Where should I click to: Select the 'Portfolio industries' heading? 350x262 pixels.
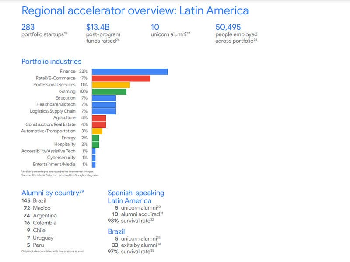click(51, 62)
